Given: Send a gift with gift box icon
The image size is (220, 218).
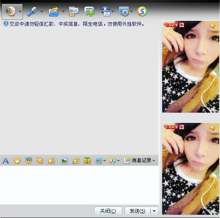Looking at the screenshot, I should (x=87, y=160).
